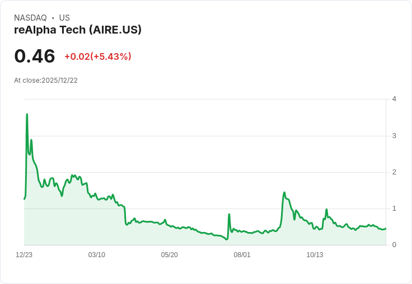Click the highest price peak on the chart
Screen dimensions: 412x284
27,114
